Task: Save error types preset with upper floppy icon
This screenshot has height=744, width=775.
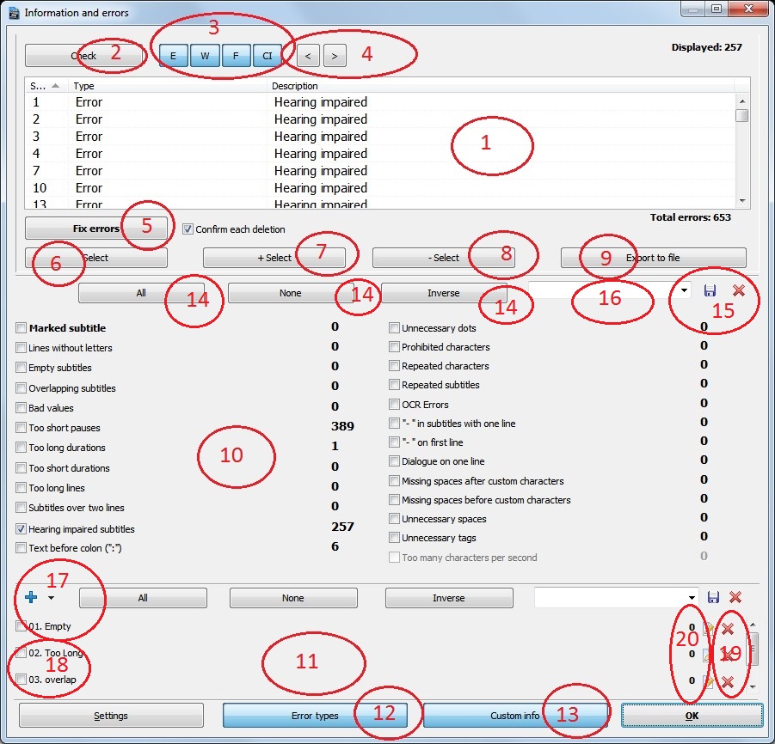Action: [x=710, y=291]
